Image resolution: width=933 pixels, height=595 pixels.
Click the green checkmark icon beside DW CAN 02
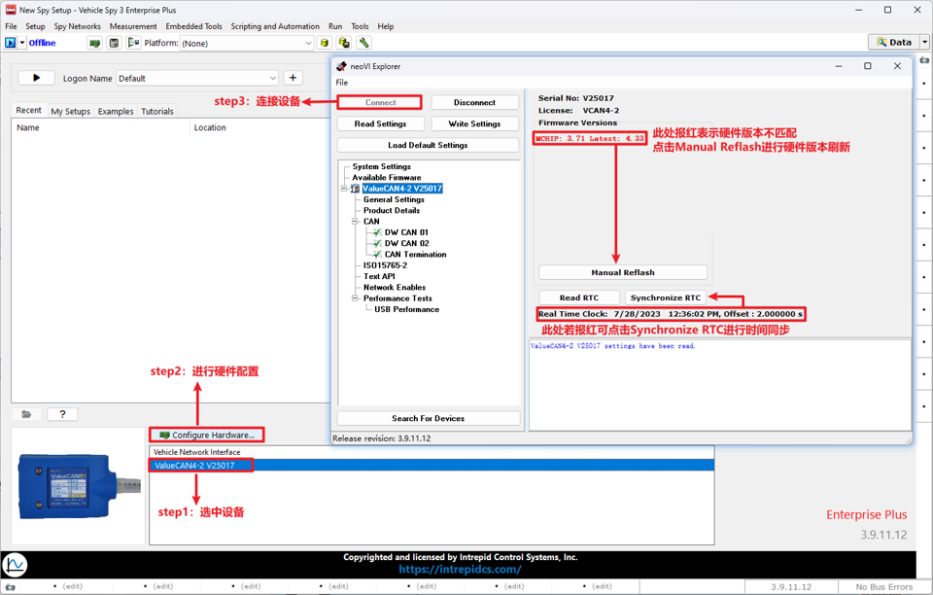point(377,243)
